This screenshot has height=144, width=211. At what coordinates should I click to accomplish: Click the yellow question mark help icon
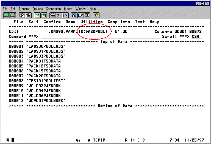tap(96, 15)
